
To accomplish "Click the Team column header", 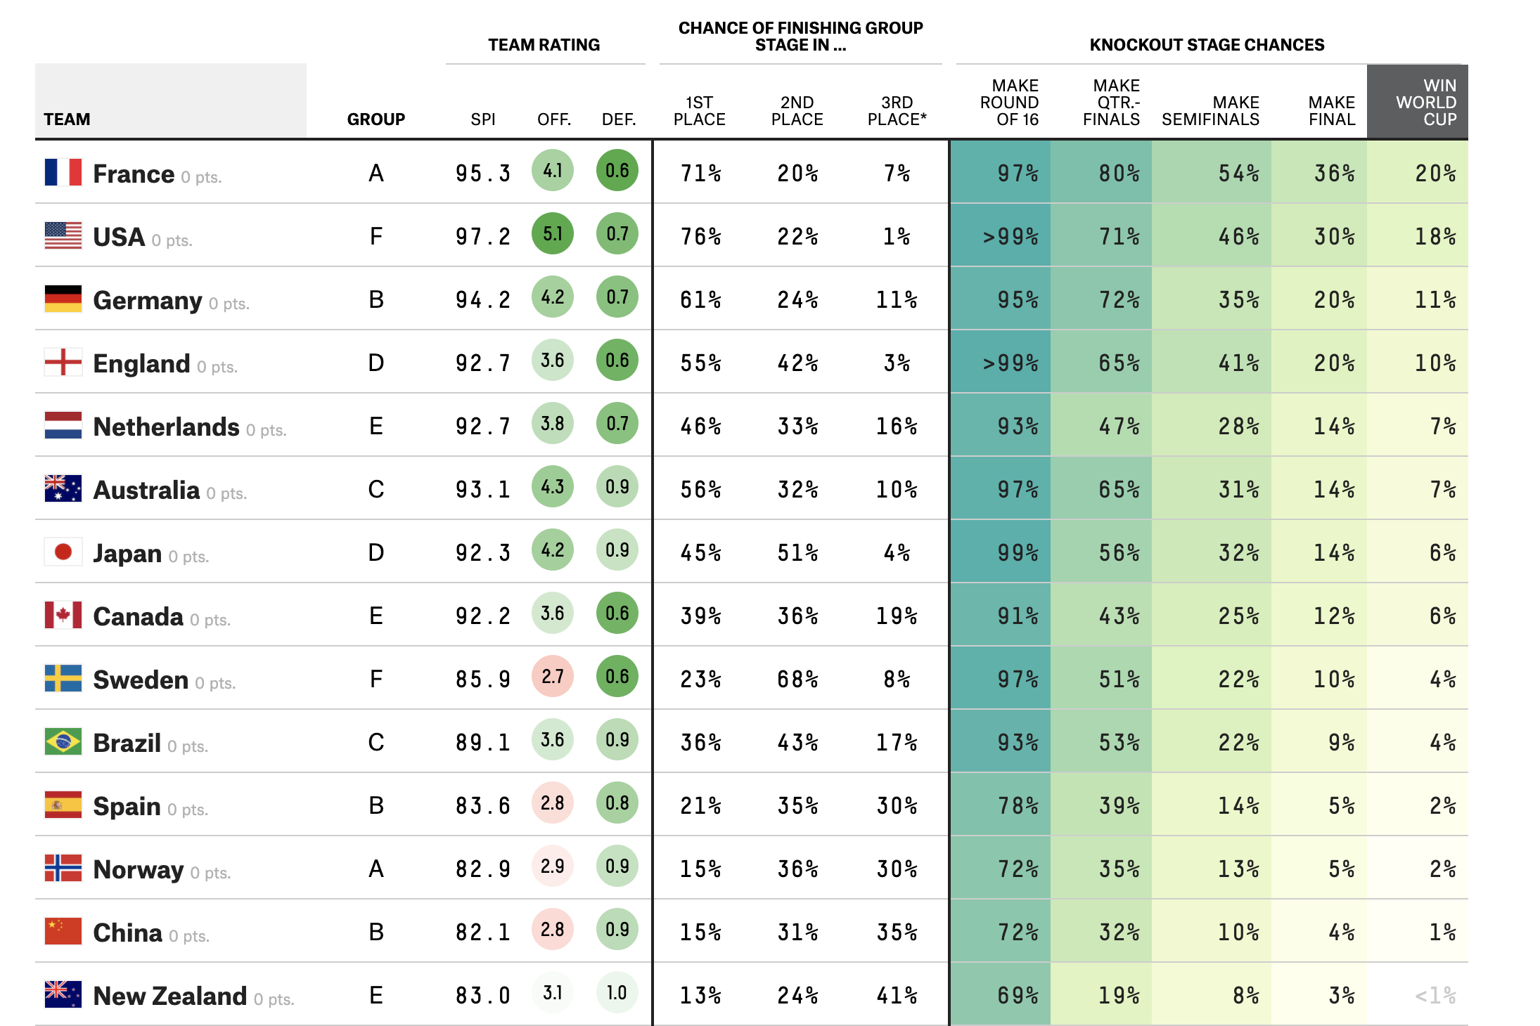I will [x=67, y=119].
